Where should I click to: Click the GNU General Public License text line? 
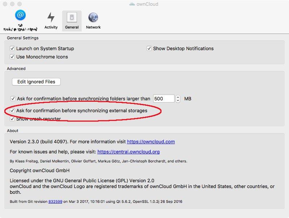pos(82,180)
